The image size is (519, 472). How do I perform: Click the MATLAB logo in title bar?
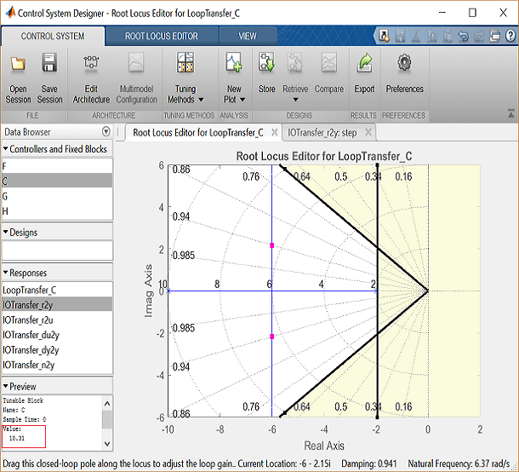click(10, 14)
